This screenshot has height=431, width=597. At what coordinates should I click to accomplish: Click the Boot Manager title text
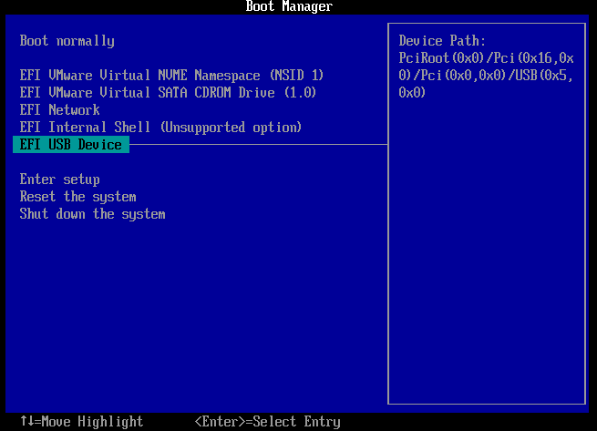(289, 6)
